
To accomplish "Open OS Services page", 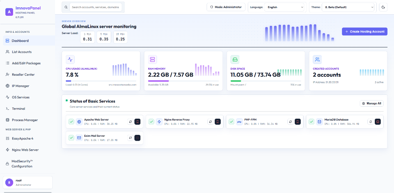I will pos(29,97).
